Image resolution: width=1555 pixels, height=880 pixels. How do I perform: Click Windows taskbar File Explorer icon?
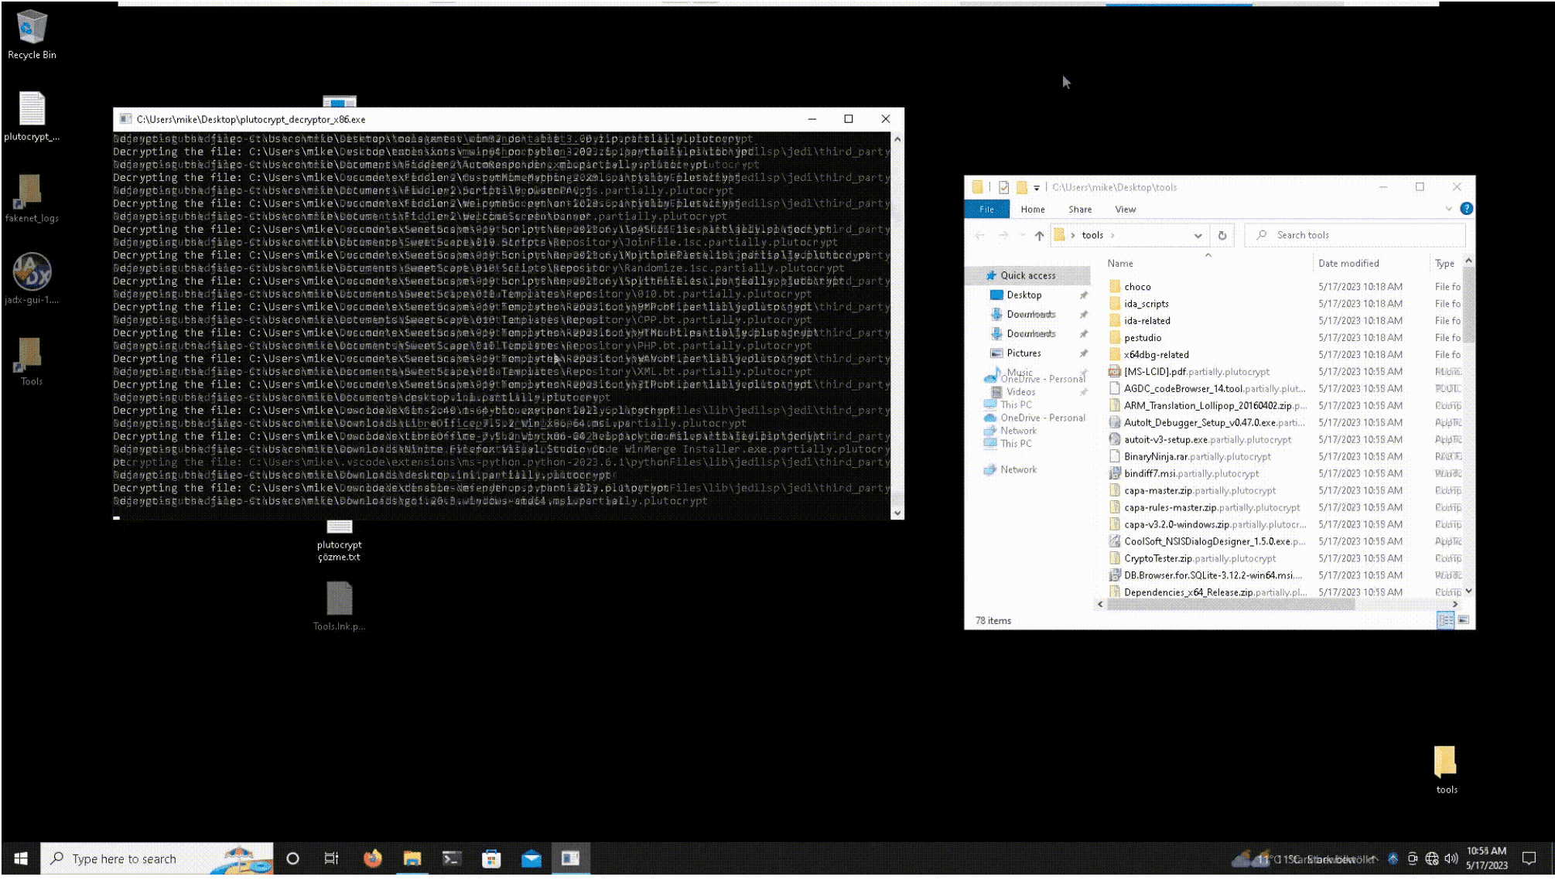click(x=411, y=858)
